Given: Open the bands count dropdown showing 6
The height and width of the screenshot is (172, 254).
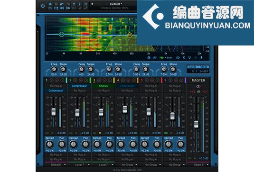Looking at the screenshot, I should [x=194, y=71].
